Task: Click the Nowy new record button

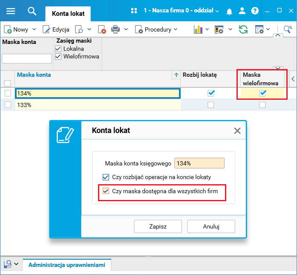Action: click(16, 29)
